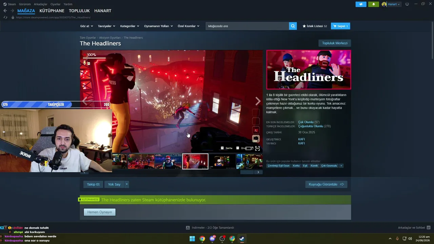Open the Discord taskbar icon
Screen dimensions: 434x244
point(212,239)
